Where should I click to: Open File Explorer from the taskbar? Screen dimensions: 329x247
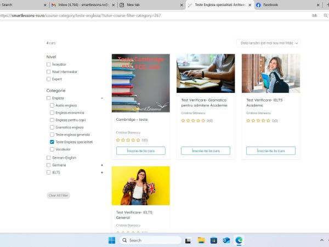201,240
